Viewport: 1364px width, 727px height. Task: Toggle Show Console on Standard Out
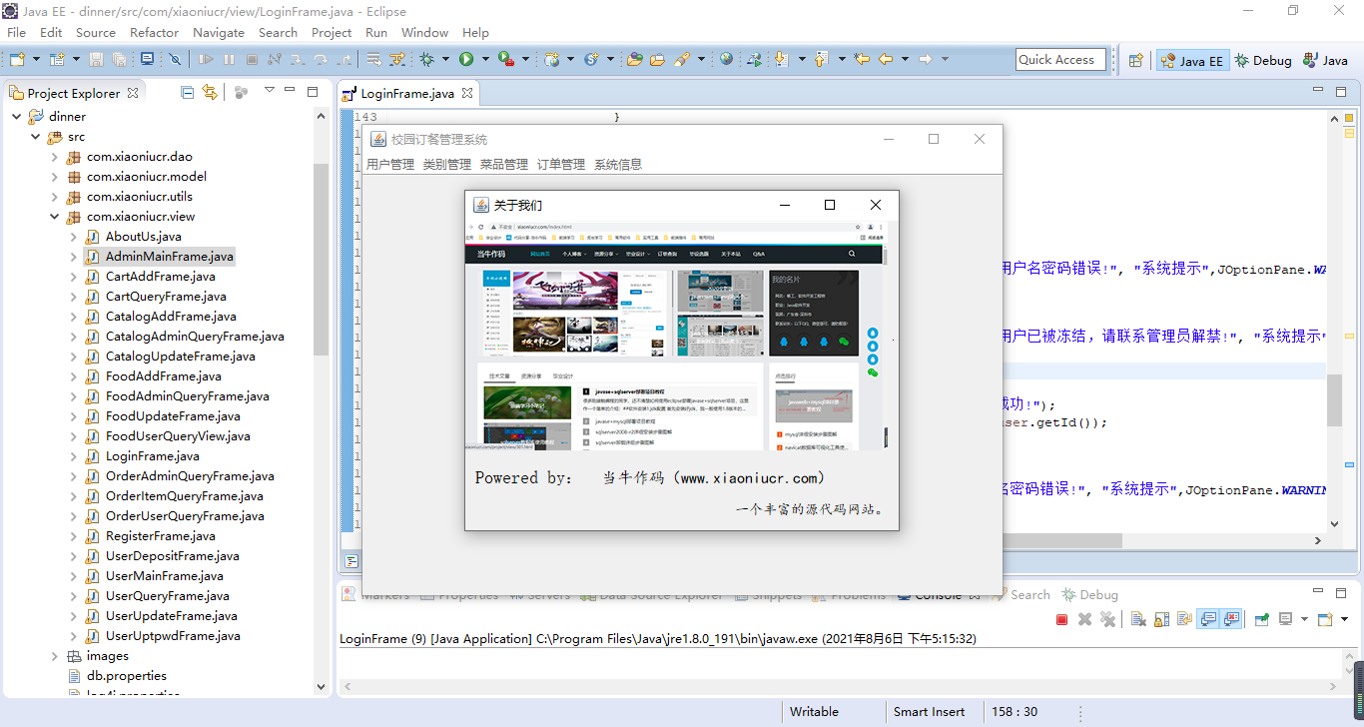[x=1208, y=619]
